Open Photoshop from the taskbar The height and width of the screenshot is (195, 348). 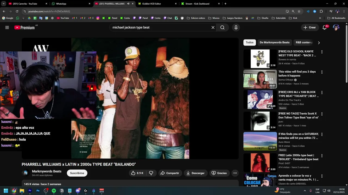38,191
